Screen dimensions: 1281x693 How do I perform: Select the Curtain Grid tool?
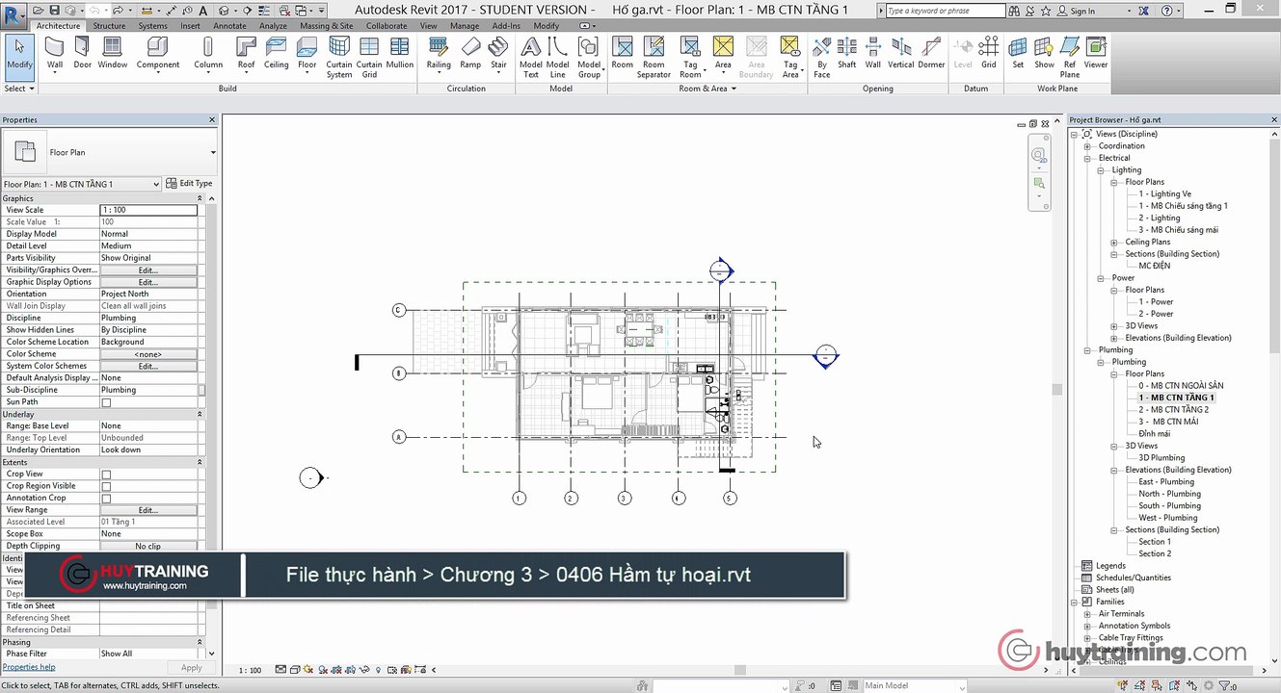pyautogui.click(x=369, y=58)
